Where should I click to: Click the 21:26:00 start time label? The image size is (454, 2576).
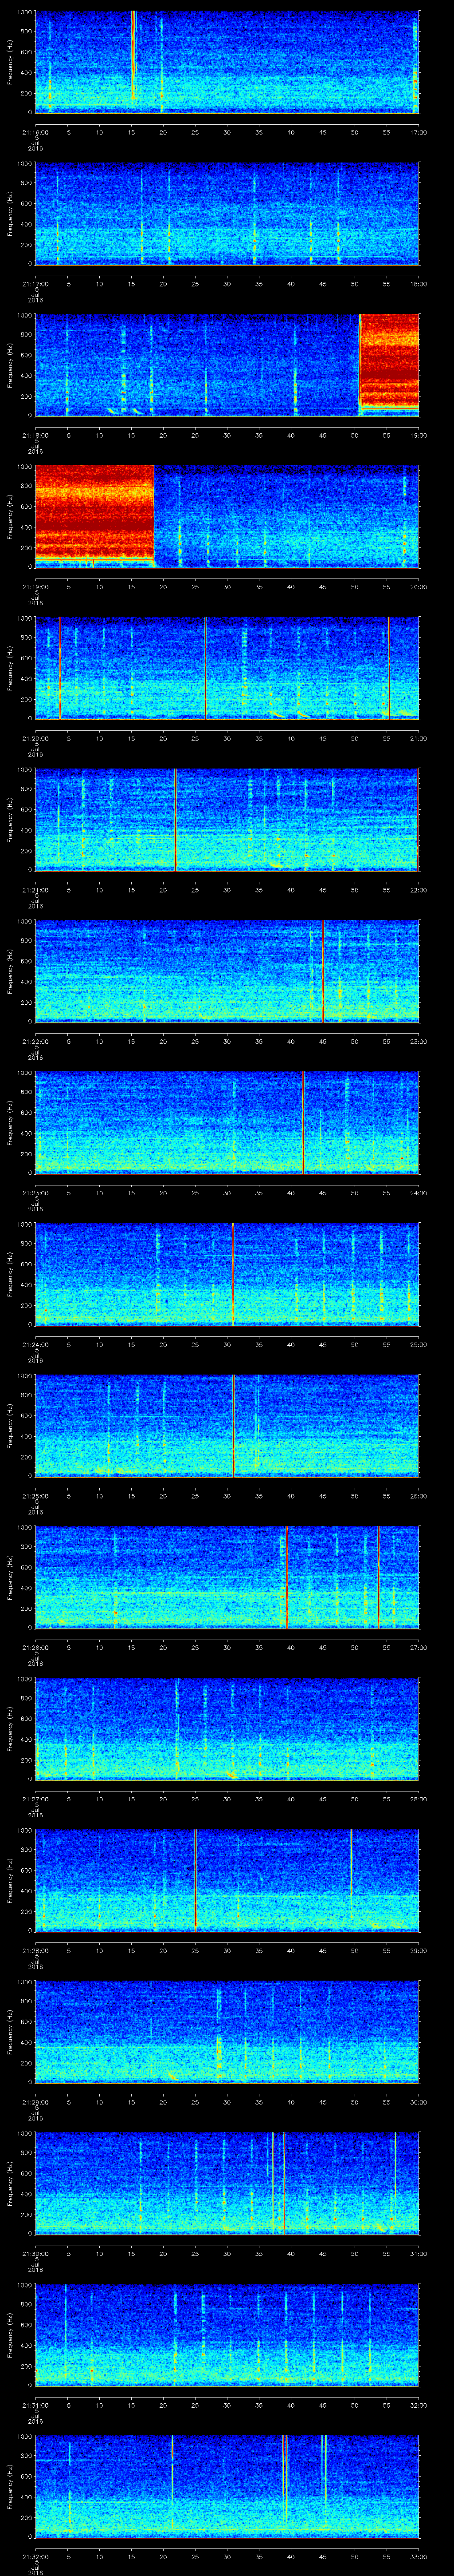[35, 1647]
